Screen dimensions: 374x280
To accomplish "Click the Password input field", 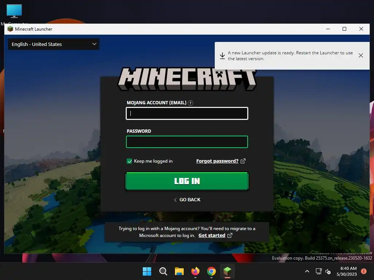I will pos(187,142).
